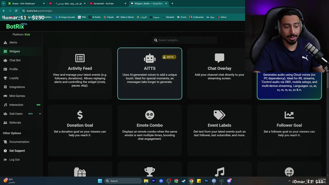Close the Stream - Kick Dashboard tab
The image size is (329, 185).
pyautogui.click(x=44, y=4)
